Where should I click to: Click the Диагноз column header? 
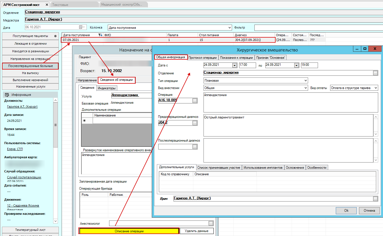[x=254, y=35]
